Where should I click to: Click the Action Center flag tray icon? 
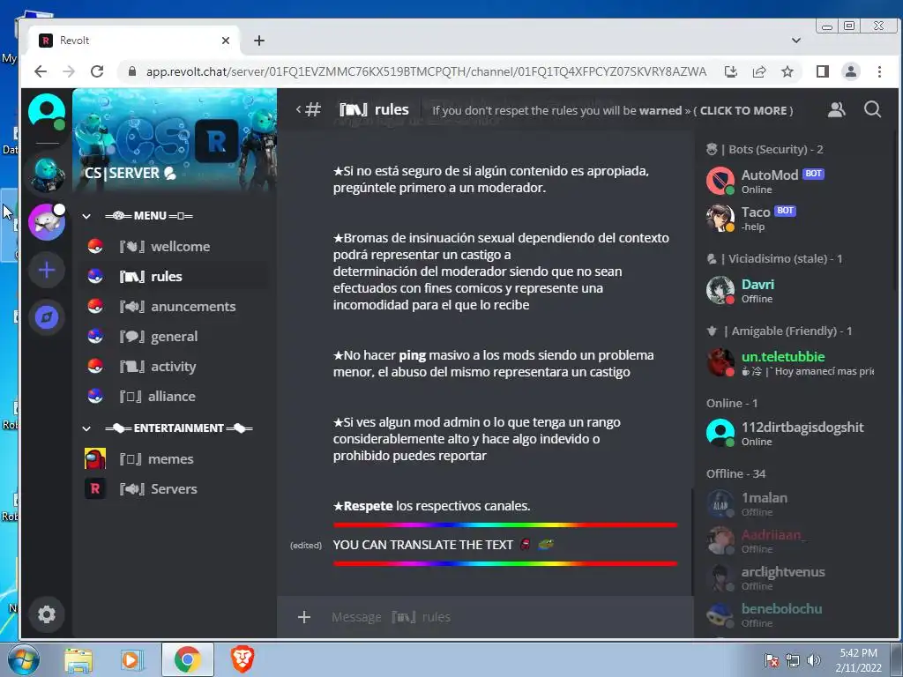coord(771,660)
